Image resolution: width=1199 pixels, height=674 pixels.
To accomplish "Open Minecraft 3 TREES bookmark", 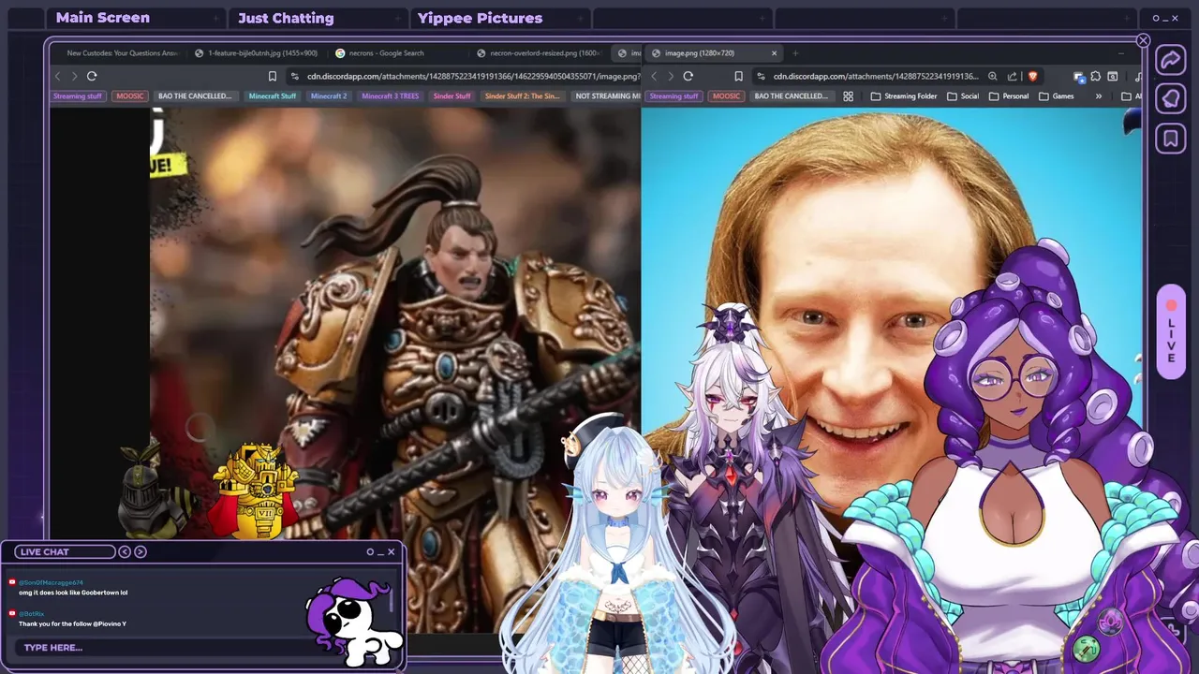I will 391,96.
